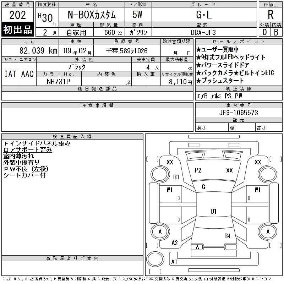Select the note ロアサポート歪み
Viewport: 284px width, 284px height.
pyautogui.click(x=28, y=150)
